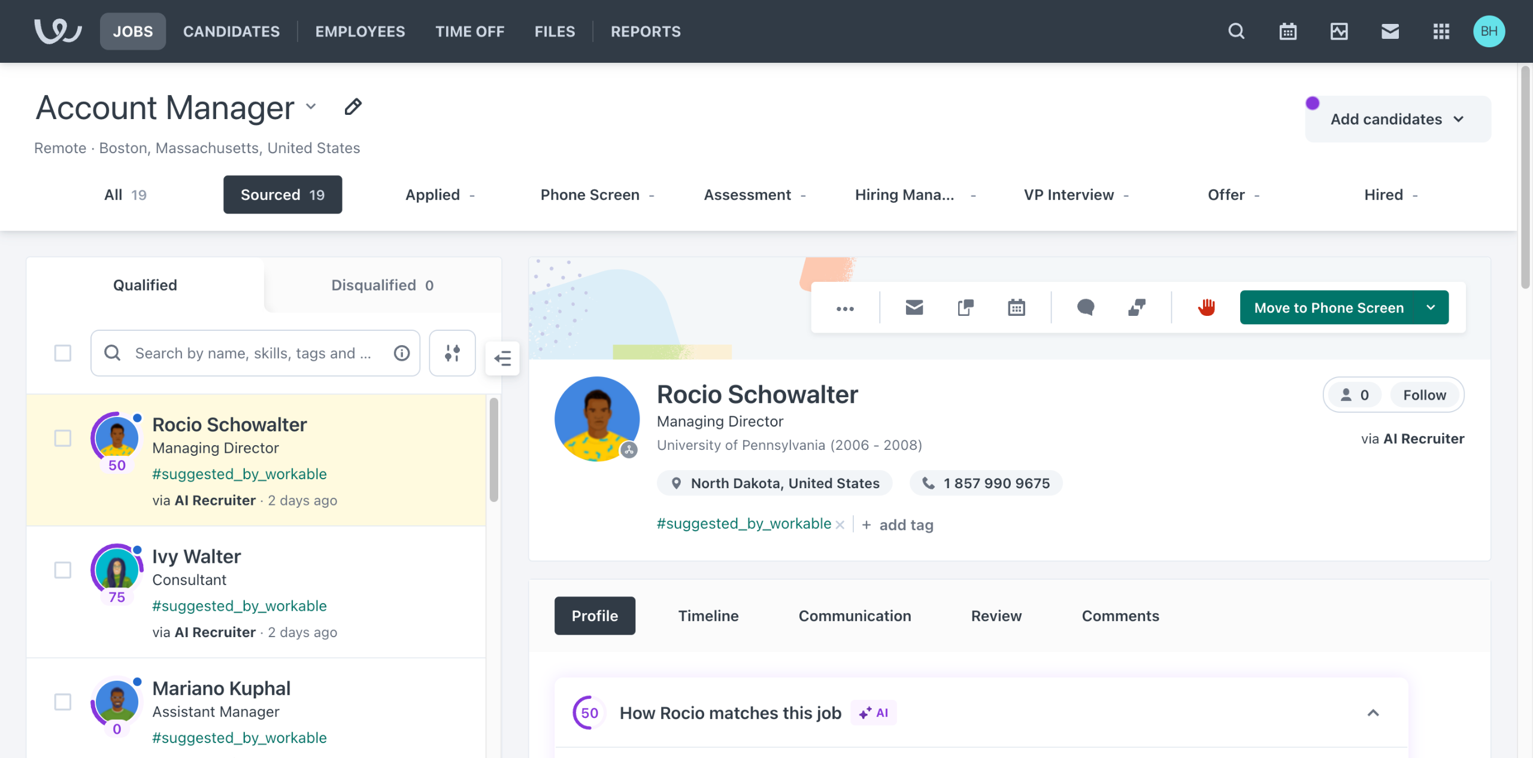This screenshot has height=758, width=1533.
Task: Open the search magnifier in top bar
Action: pyautogui.click(x=1236, y=31)
